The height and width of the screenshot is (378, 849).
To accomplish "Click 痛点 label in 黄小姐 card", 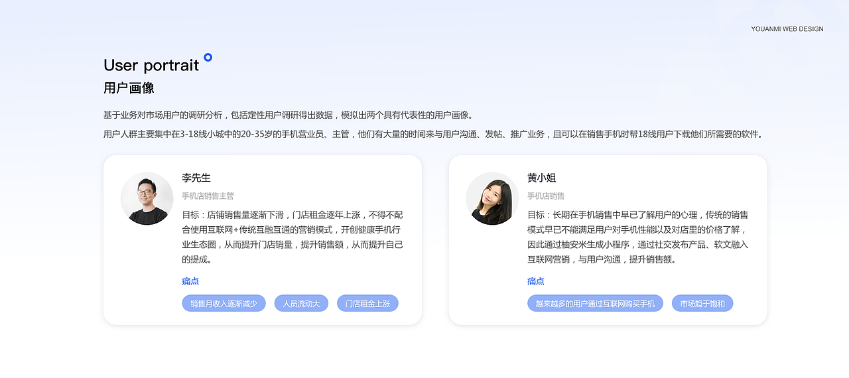I will coord(536,281).
